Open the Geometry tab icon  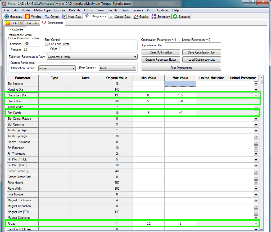click(x=7, y=17)
